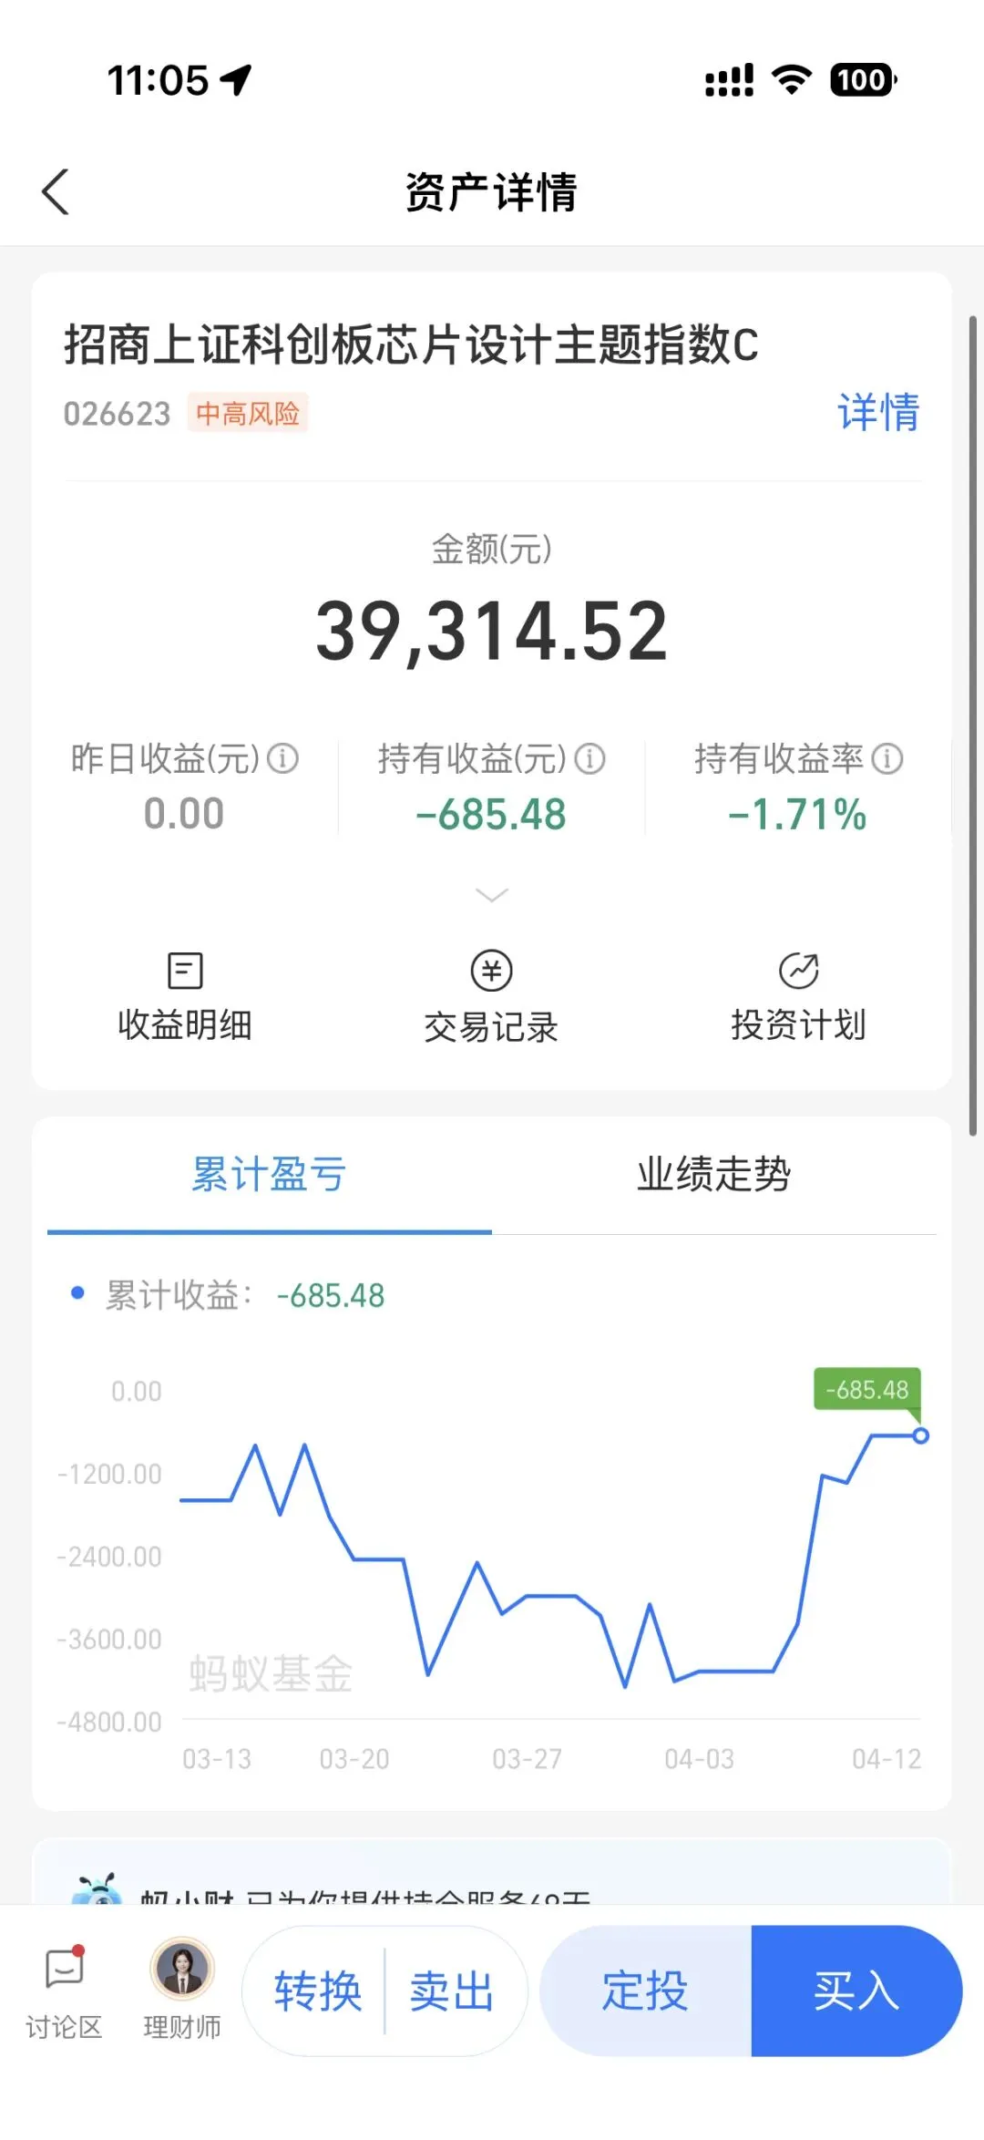The image size is (984, 2140).
Task: Tap the location arrow beside the time
Action: (237, 80)
